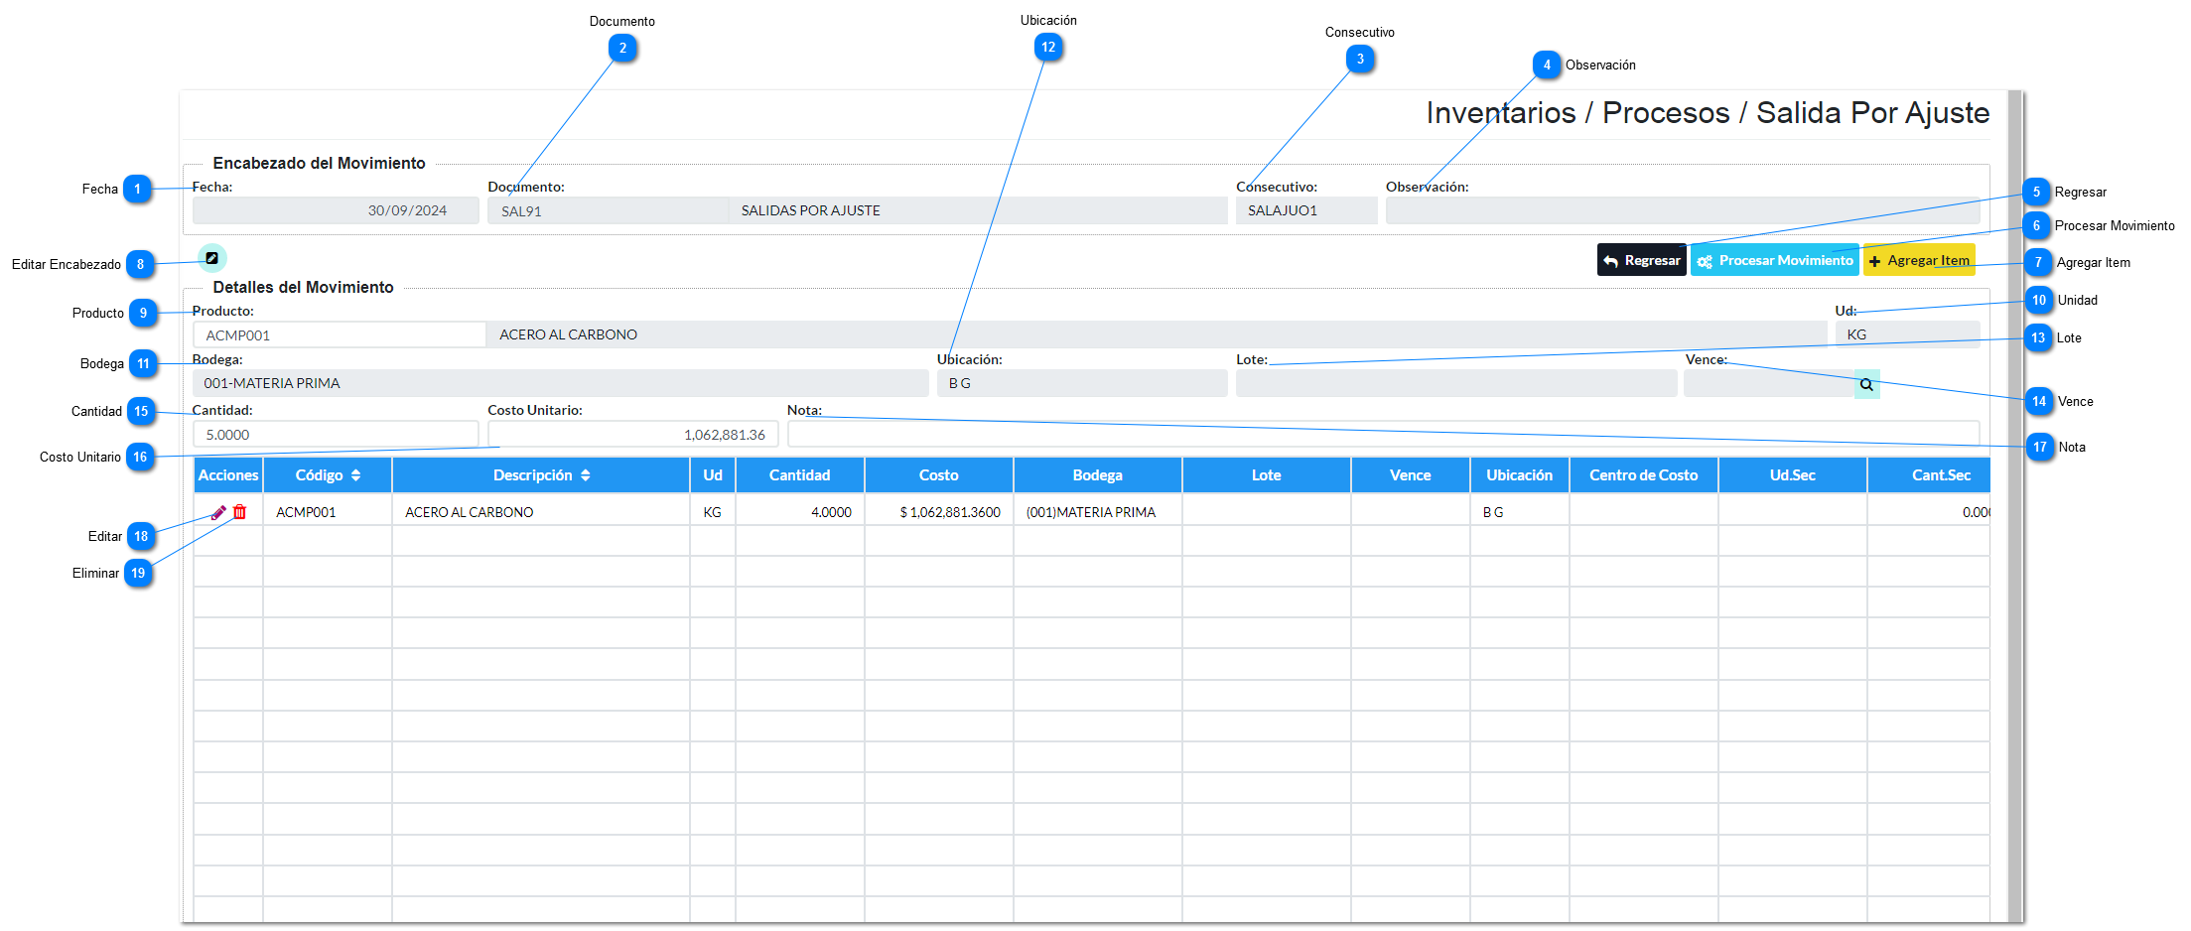Click the Bodega column header
Viewport: 2191px width, 931px height.
point(1098,475)
